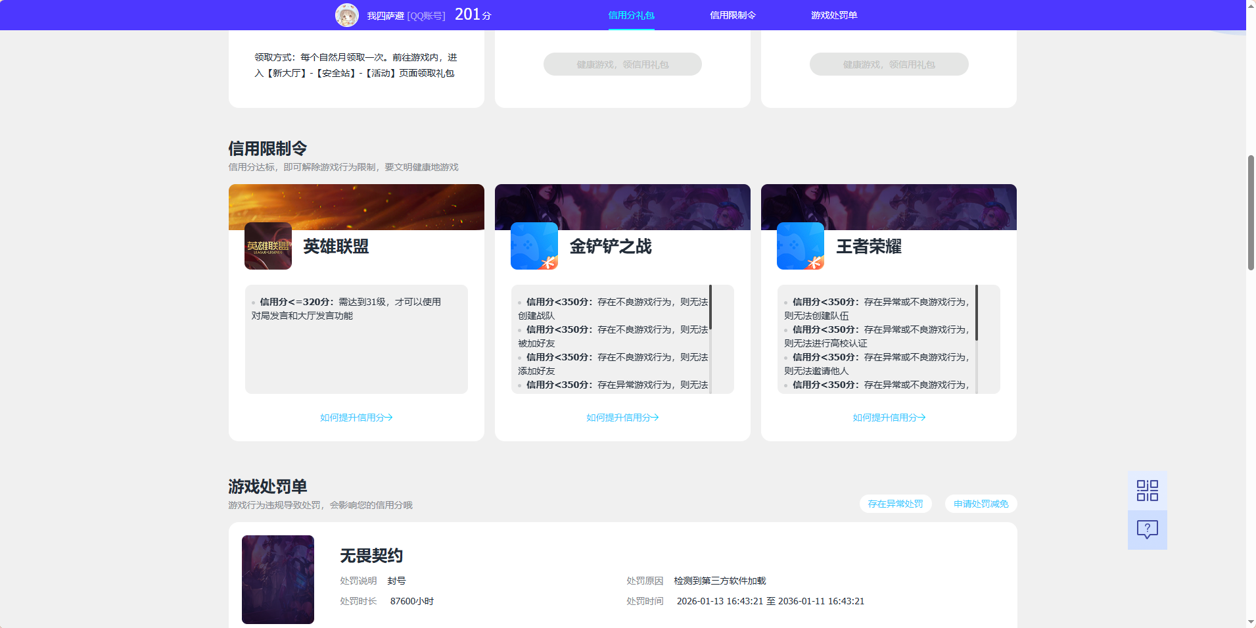Click the 英雄联盟 card title

[336, 247]
